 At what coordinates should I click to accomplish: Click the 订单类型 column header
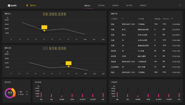pyautogui.click(x=114, y=19)
